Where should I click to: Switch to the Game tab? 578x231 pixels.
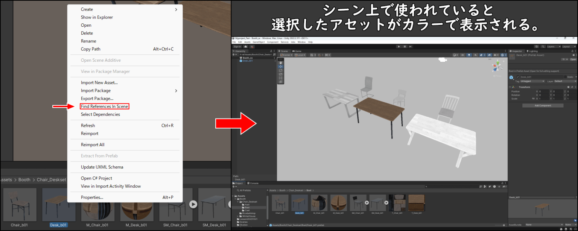tap(297, 51)
